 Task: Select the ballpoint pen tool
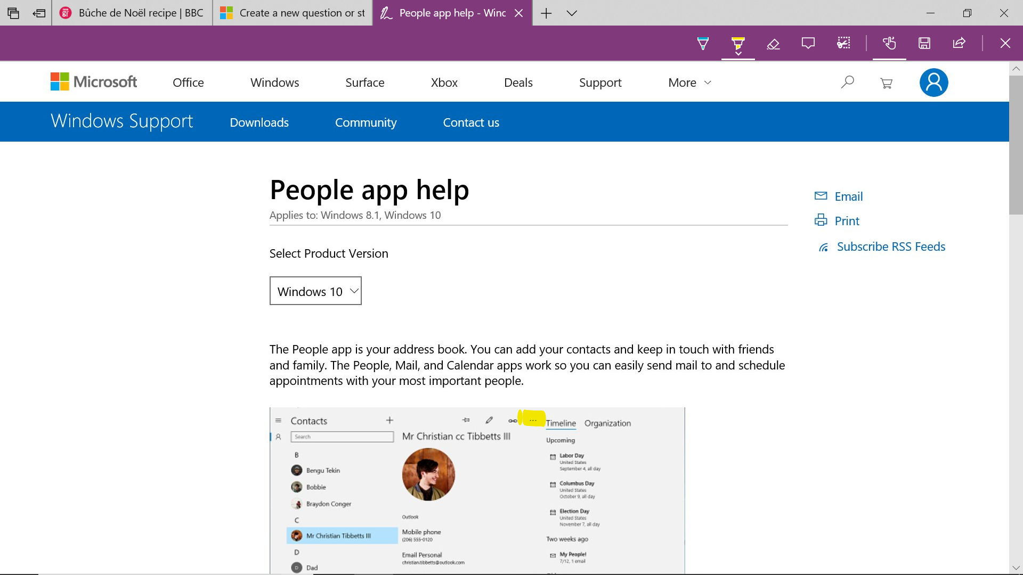tap(703, 43)
